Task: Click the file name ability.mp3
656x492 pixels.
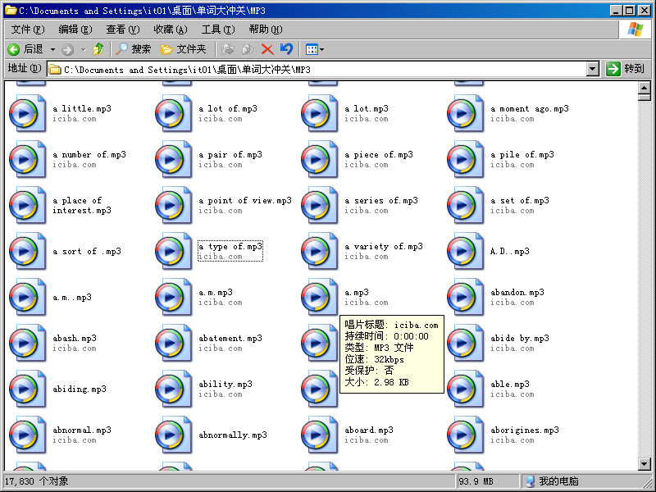Action: pos(225,384)
